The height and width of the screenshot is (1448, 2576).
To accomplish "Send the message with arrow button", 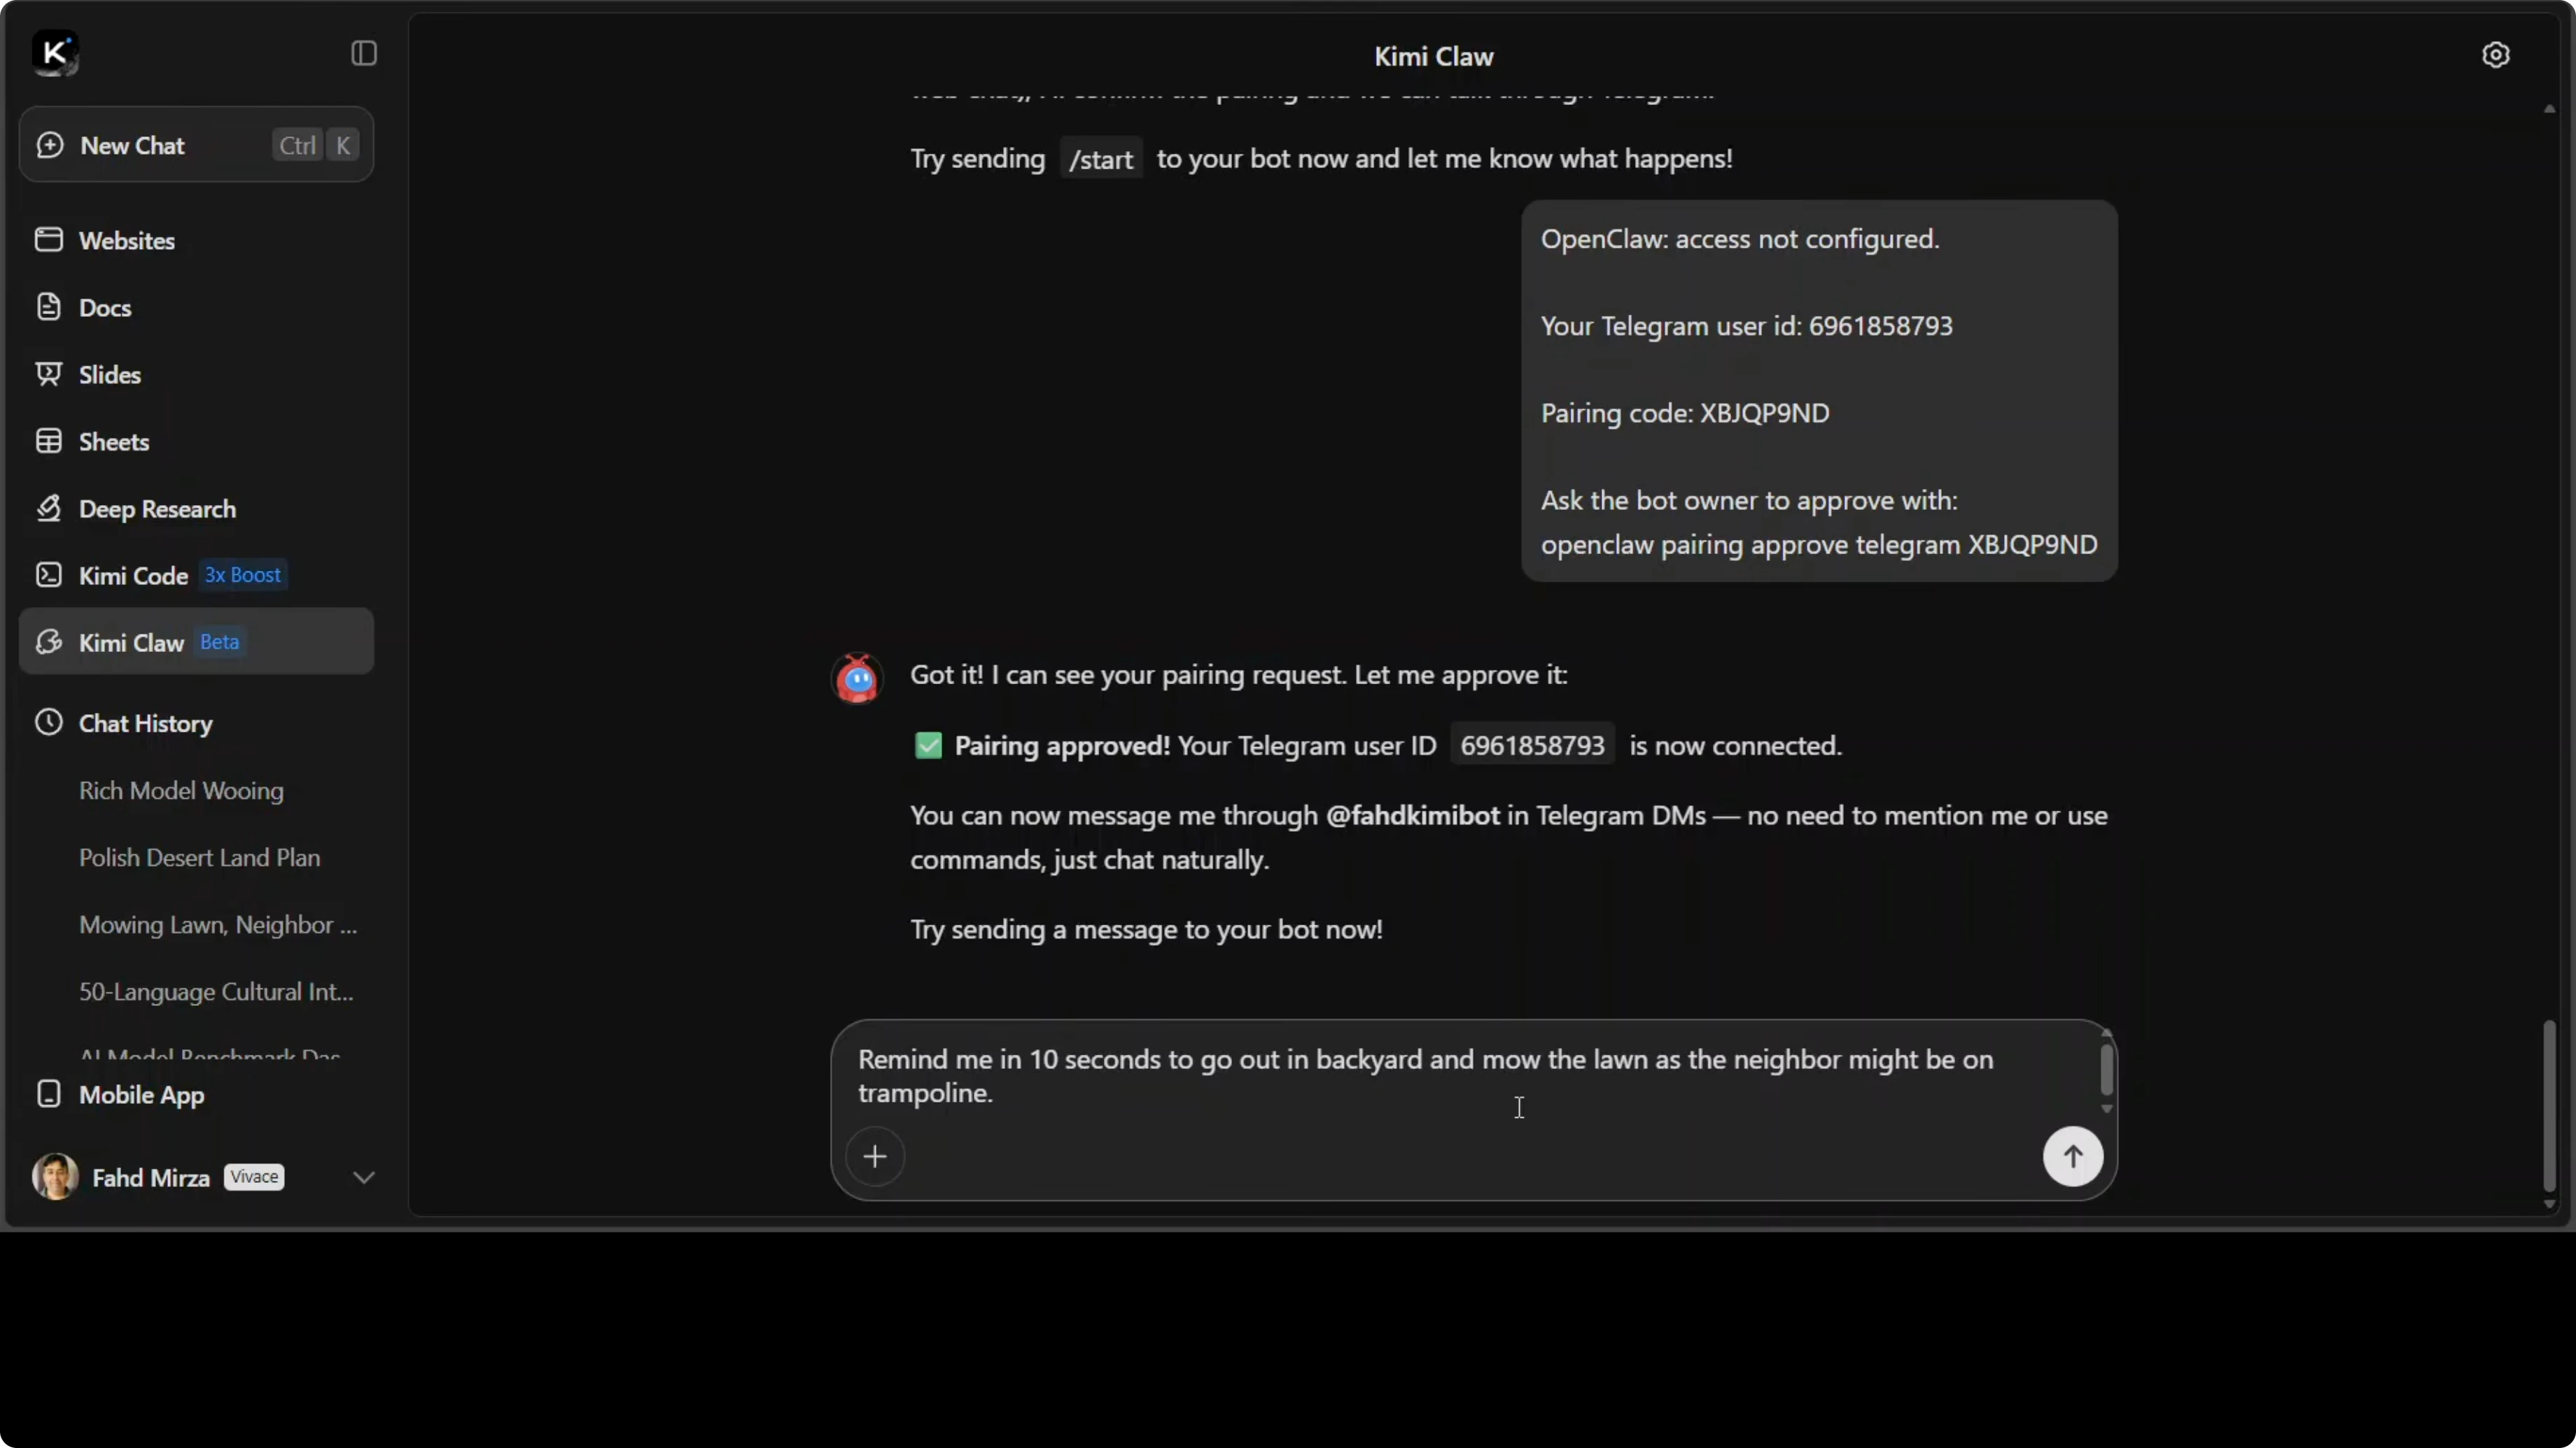I will (2072, 1156).
